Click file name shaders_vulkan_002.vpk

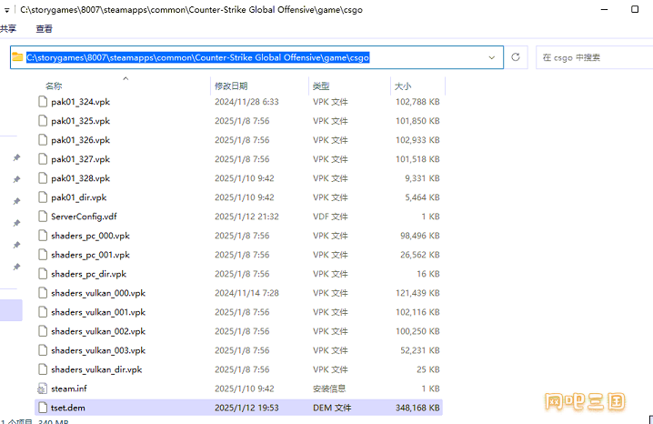(x=98, y=332)
